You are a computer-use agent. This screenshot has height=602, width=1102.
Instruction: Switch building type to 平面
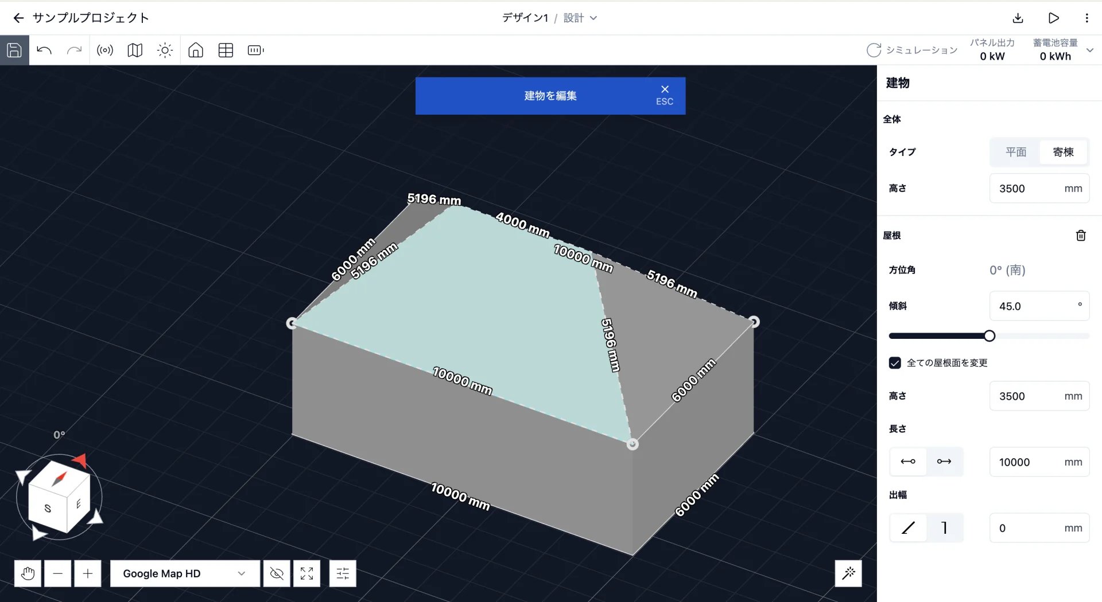coord(1015,152)
